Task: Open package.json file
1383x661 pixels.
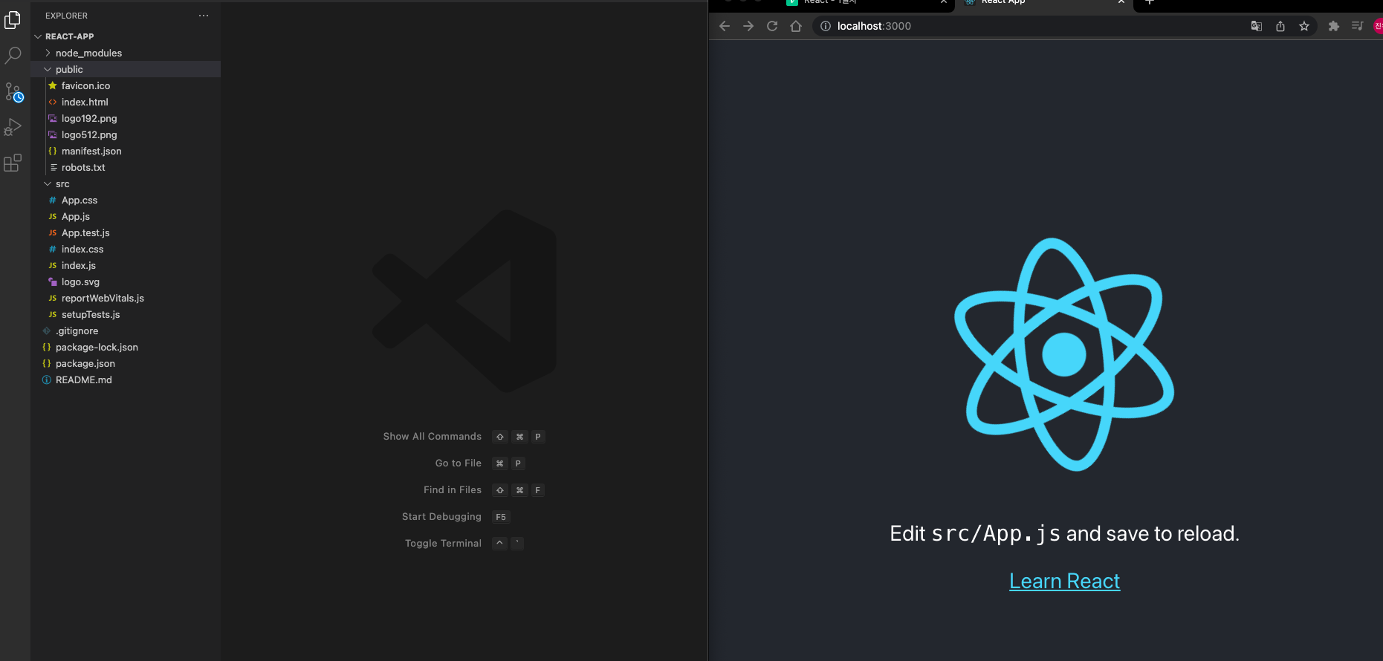Action: pos(126,363)
